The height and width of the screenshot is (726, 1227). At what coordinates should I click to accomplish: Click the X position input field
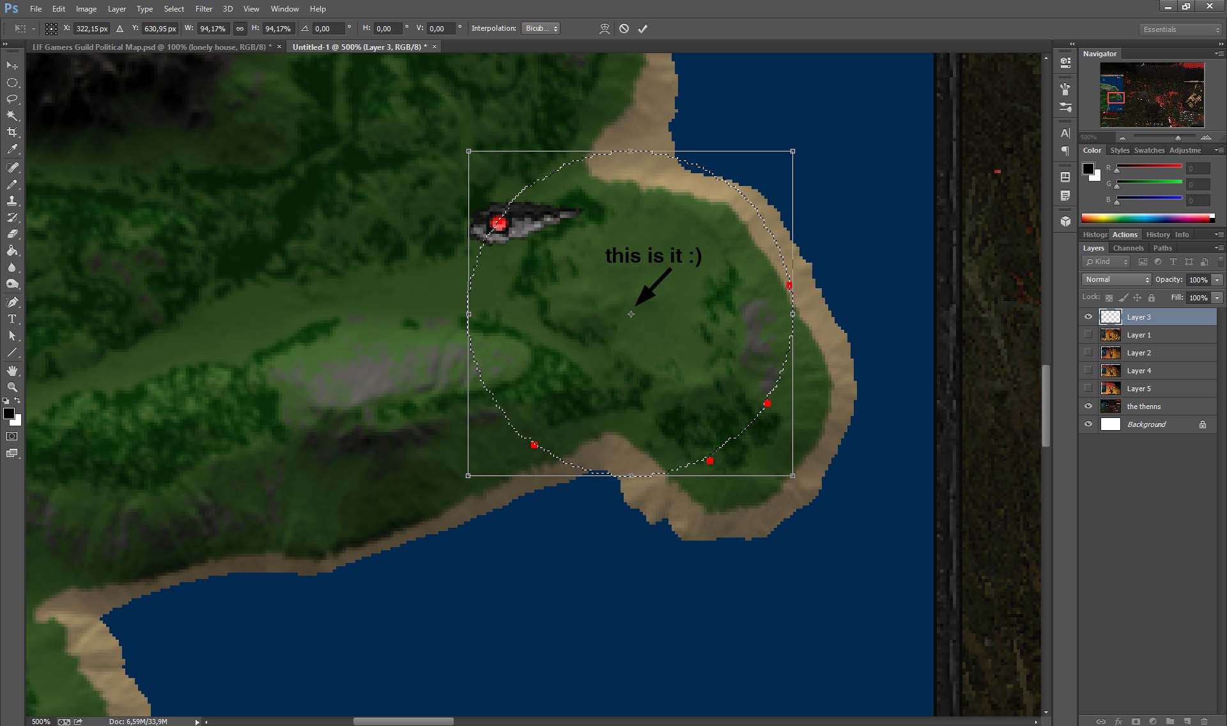tap(91, 29)
